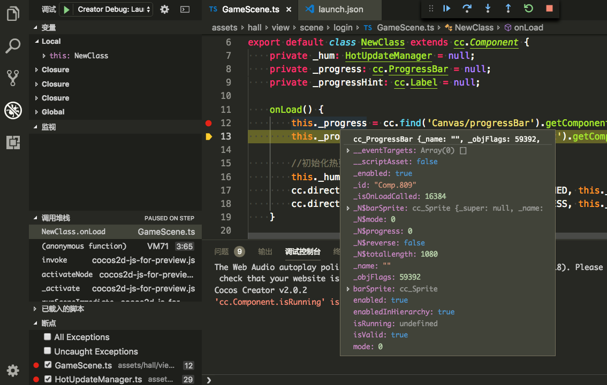607x385 pixels.
Task: Open the Explorer view in activity bar
Action: [x=13, y=13]
